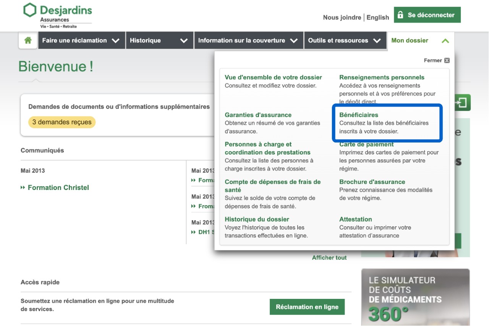
Task: Click the 3 demandes reçues badge
Action: [x=62, y=122]
